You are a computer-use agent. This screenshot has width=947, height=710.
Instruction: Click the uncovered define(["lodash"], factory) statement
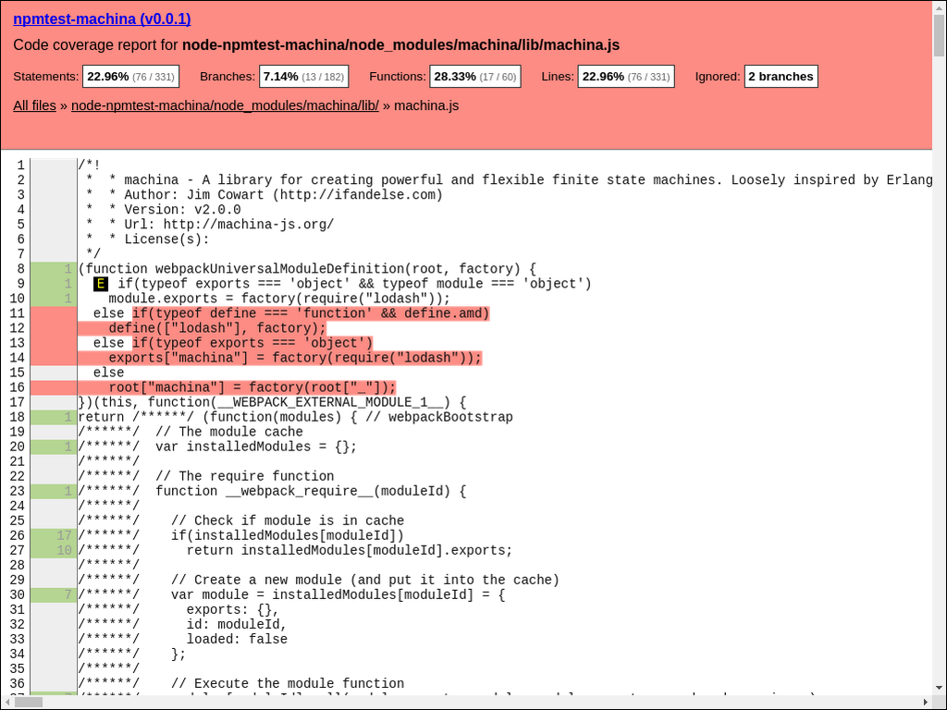click(217, 328)
